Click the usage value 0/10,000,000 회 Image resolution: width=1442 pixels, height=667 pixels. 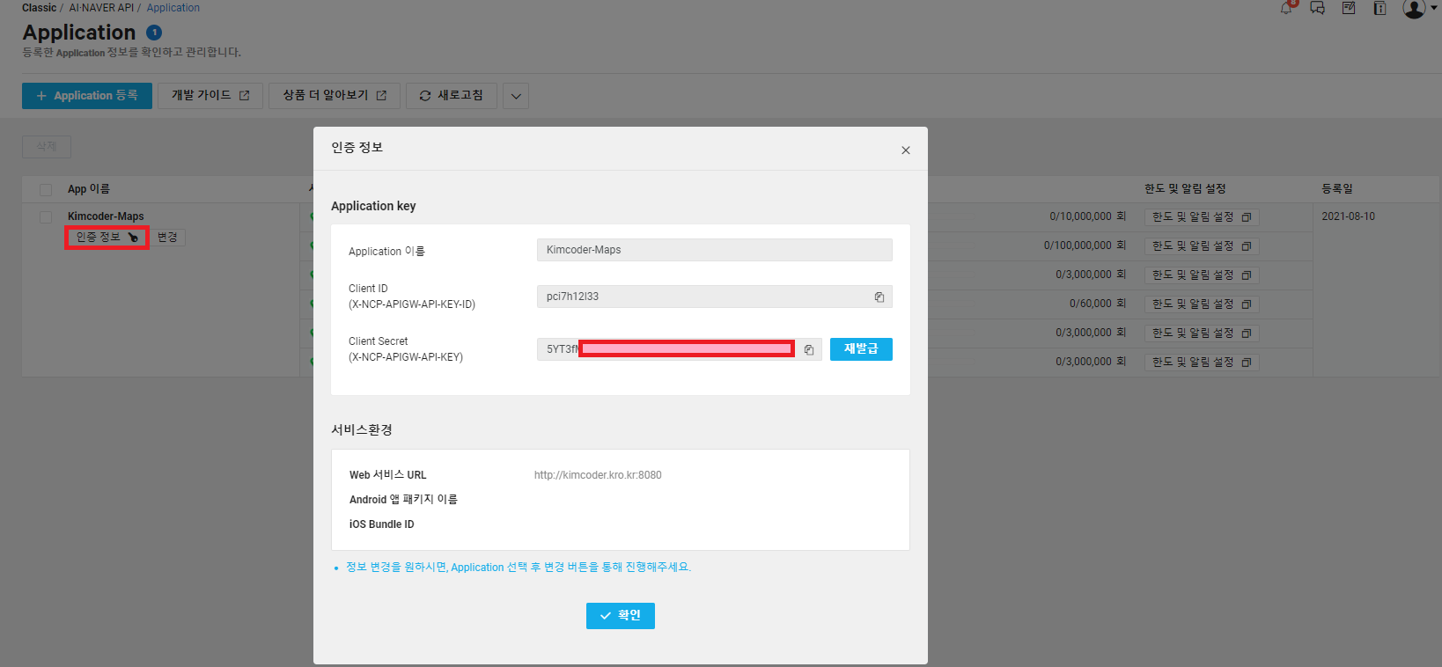pos(1088,216)
